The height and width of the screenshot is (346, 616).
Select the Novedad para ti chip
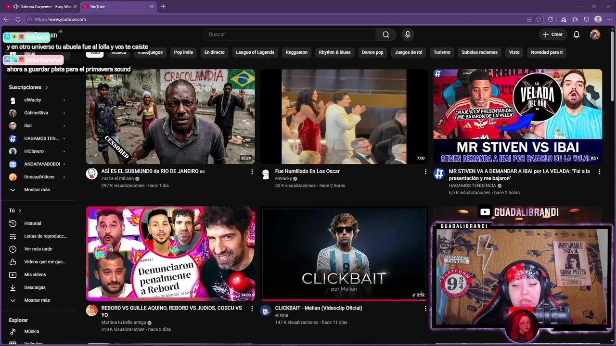click(547, 52)
